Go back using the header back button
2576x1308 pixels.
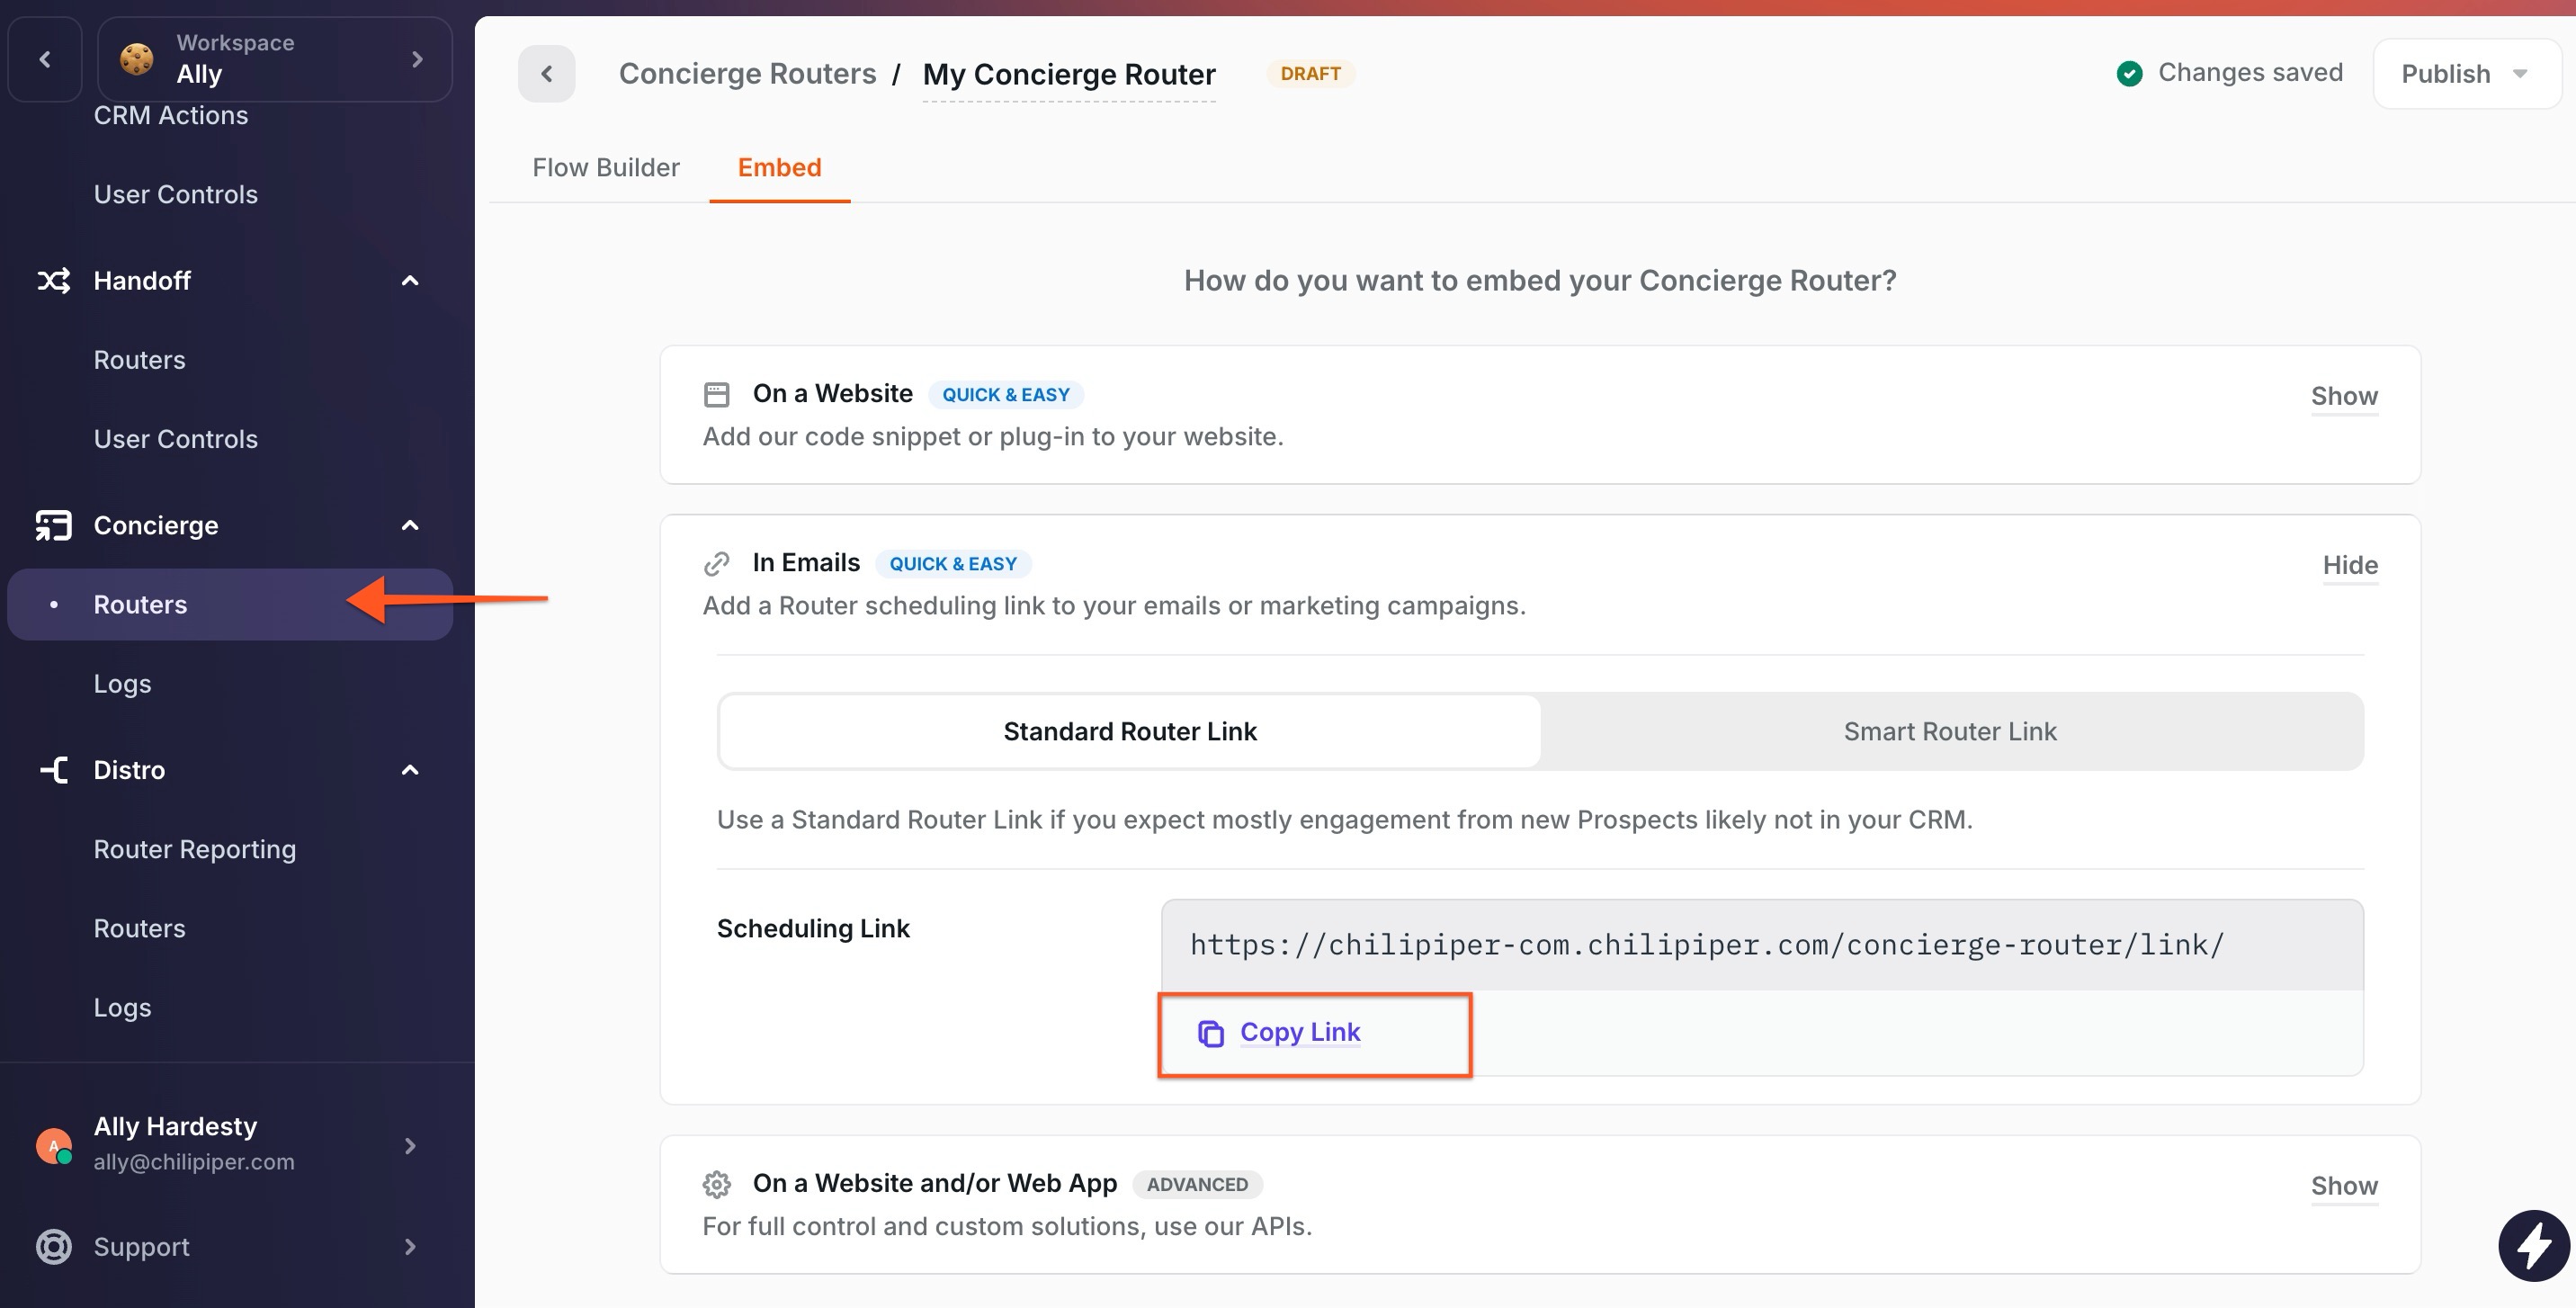point(547,74)
